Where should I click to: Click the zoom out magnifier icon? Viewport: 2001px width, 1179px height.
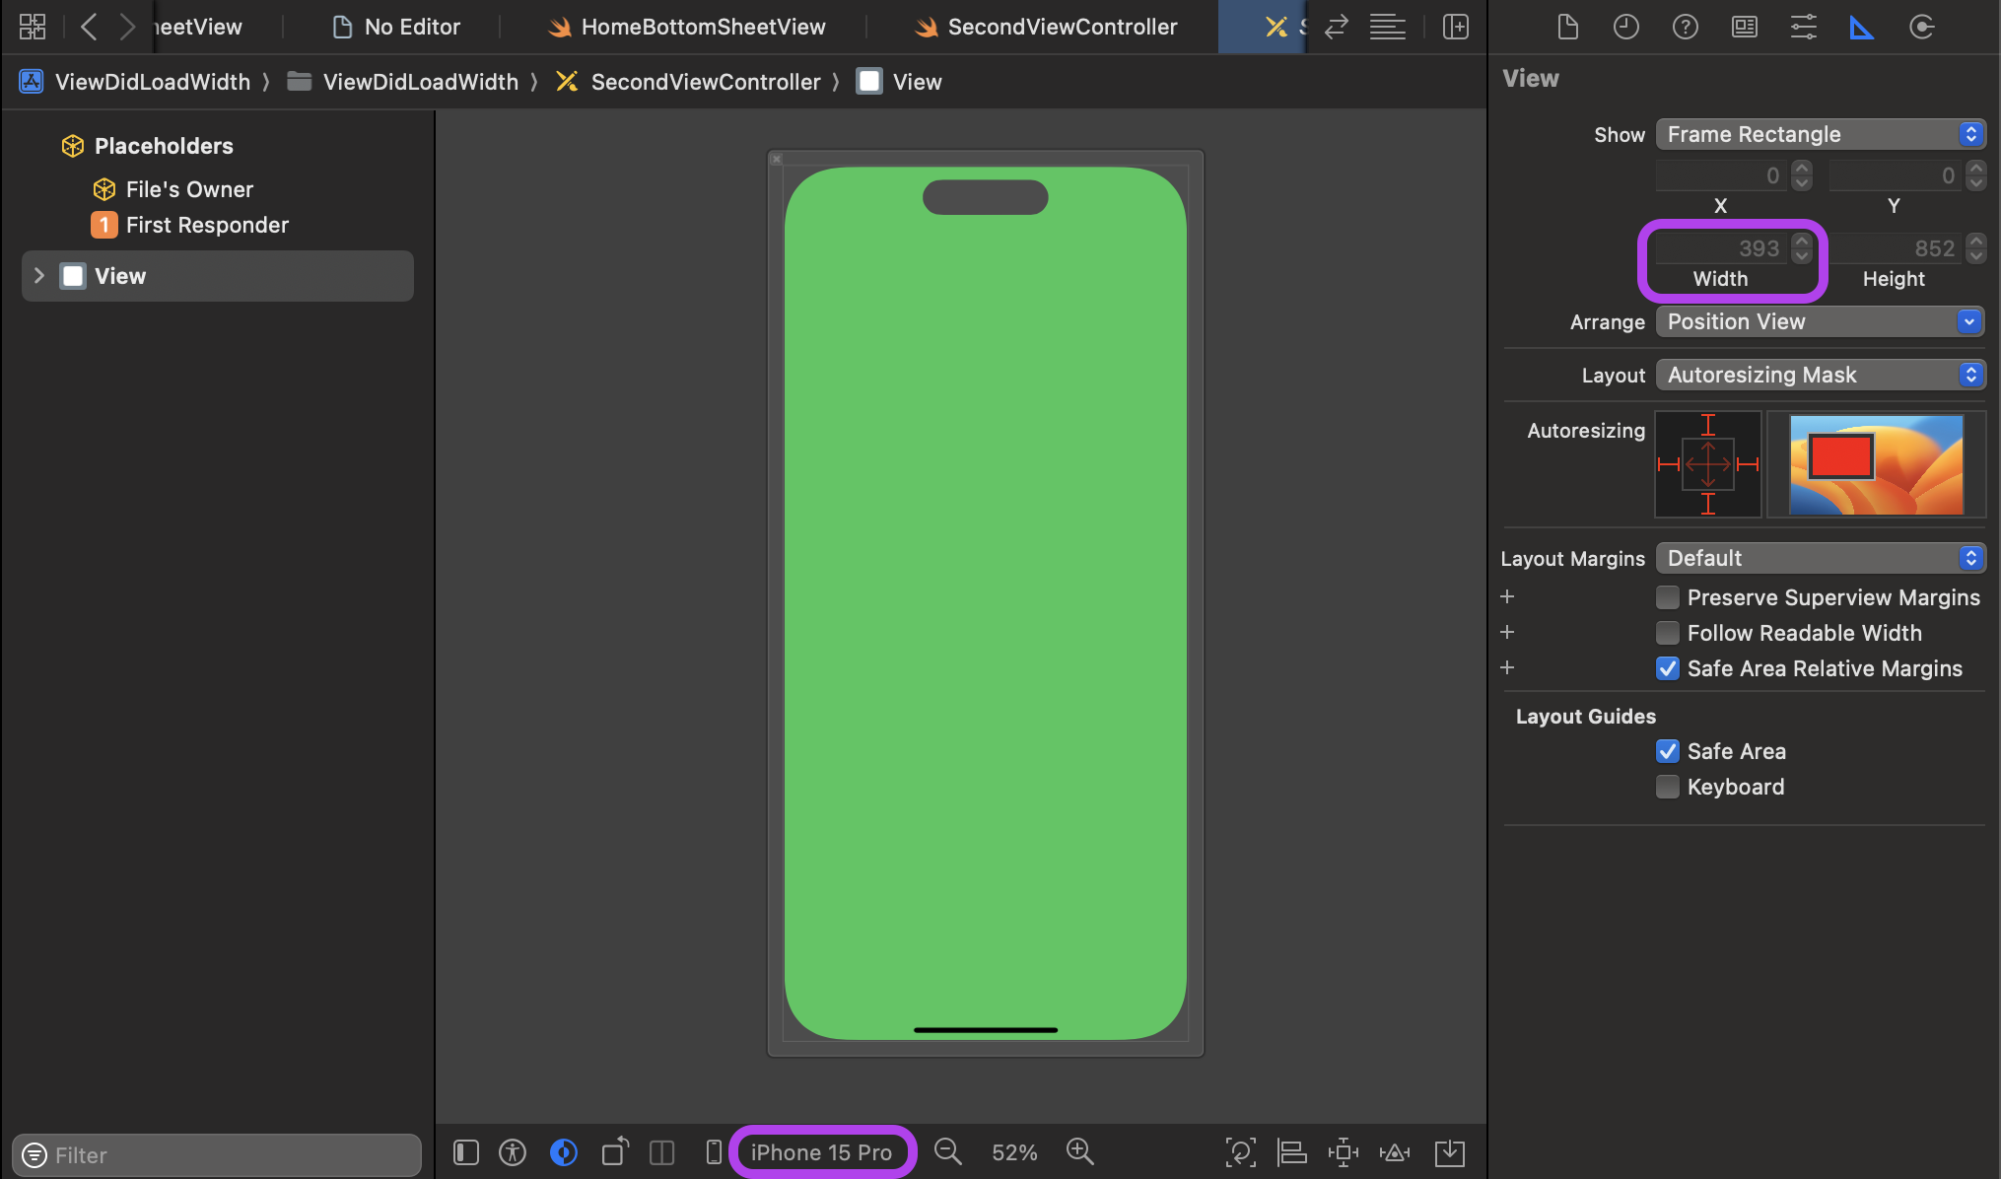coord(947,1151)
